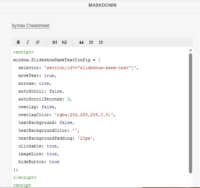The width and height of the screenshot is (200, 188).
Task: Click the opening <script> tag line
Action: pos(24,52)
